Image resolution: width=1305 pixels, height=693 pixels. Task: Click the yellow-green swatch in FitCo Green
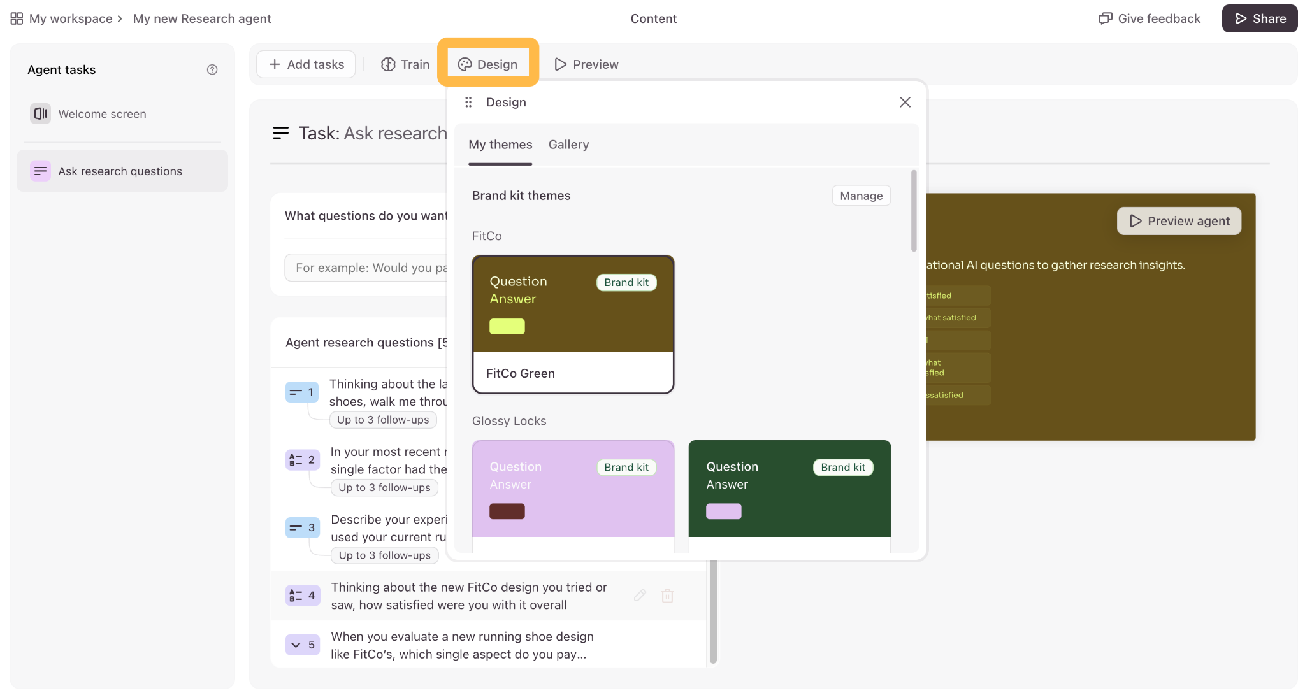coord(507,327)
